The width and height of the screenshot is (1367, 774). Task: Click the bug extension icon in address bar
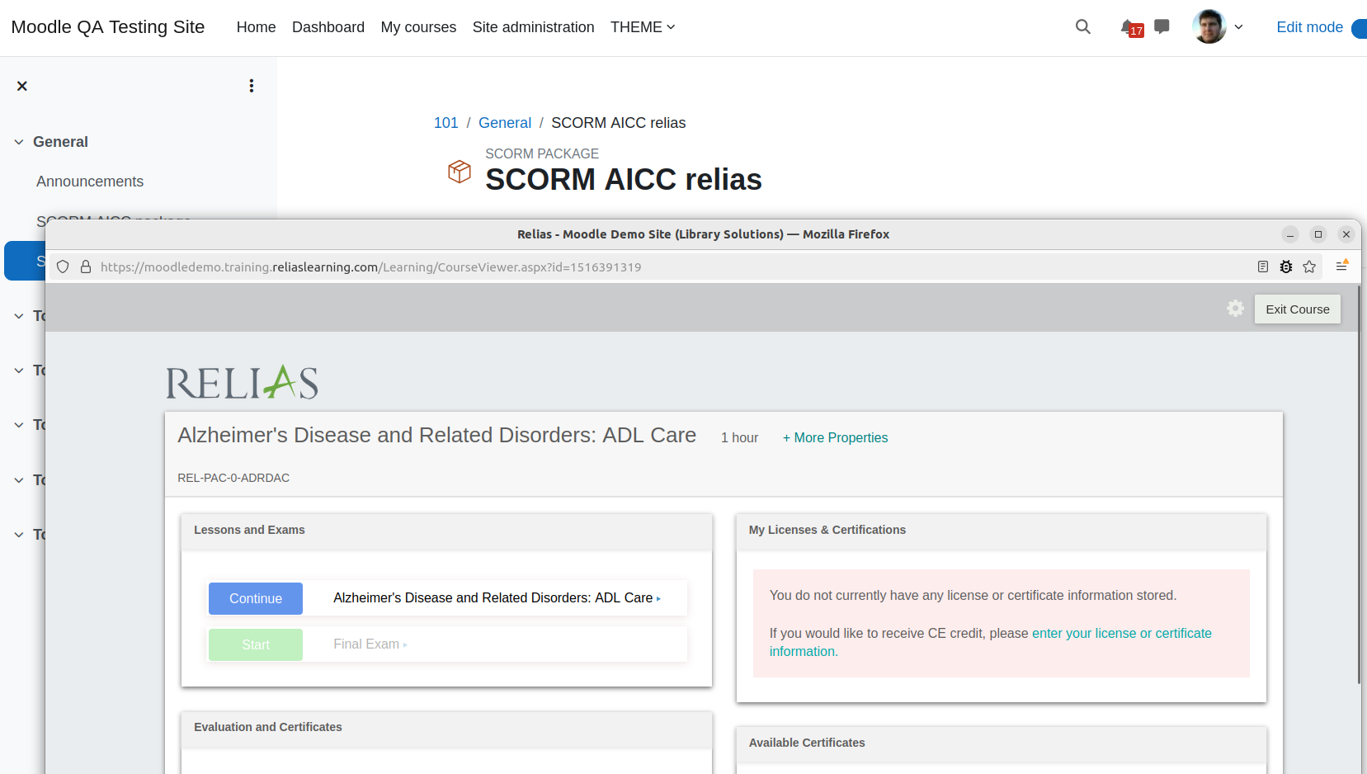1286,267
